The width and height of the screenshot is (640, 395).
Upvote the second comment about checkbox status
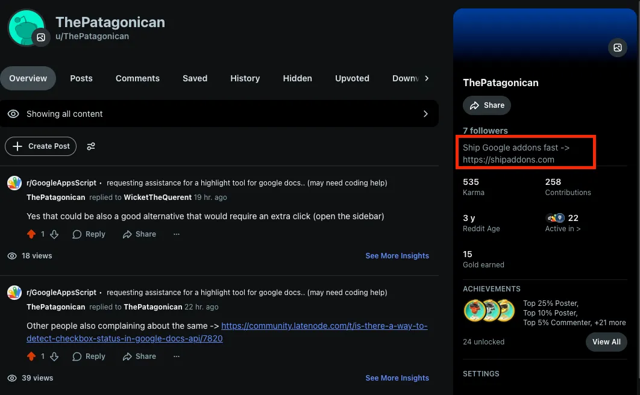(31, 356)
